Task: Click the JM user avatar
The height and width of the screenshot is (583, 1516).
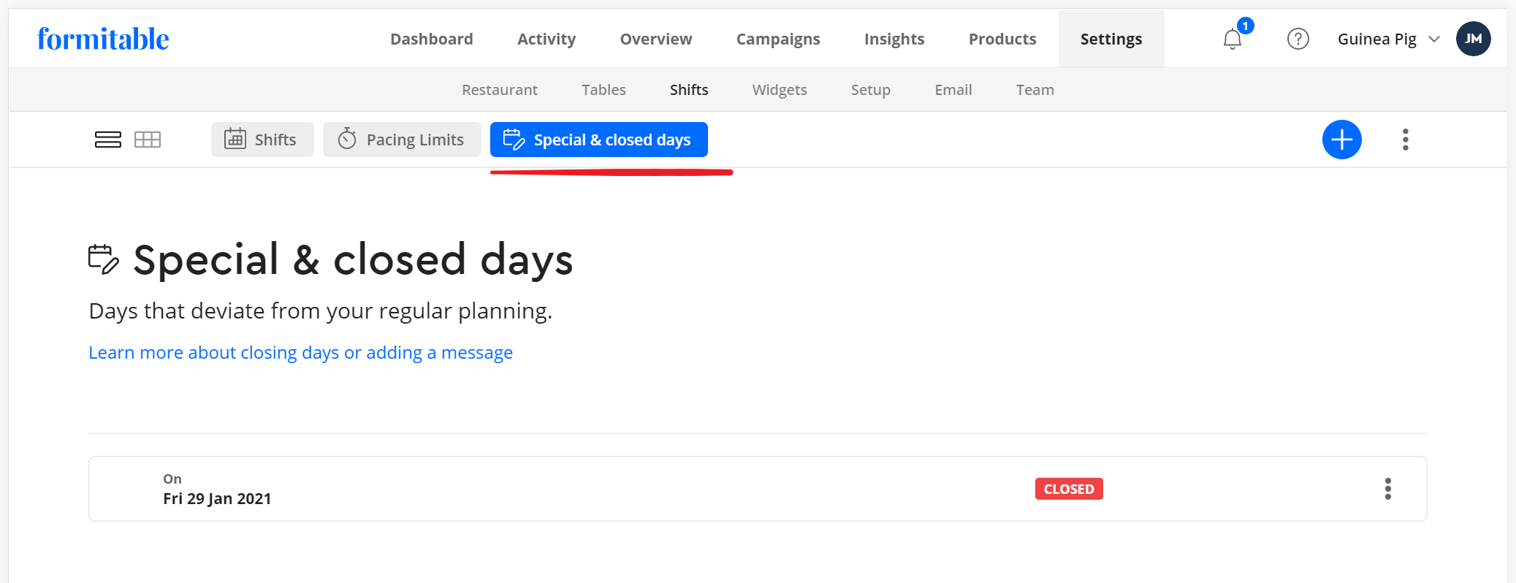Action: click(1473, 39)
